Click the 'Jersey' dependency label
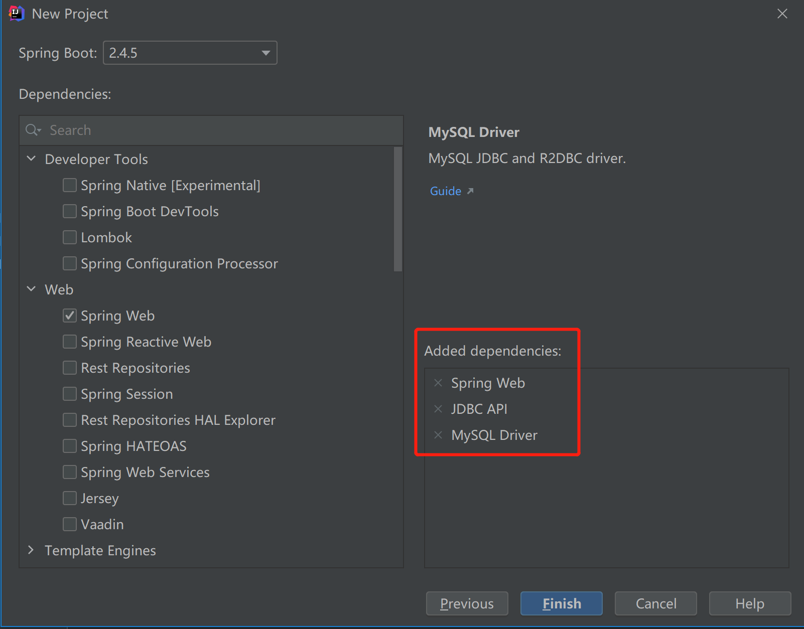 [x=100, y=499]
